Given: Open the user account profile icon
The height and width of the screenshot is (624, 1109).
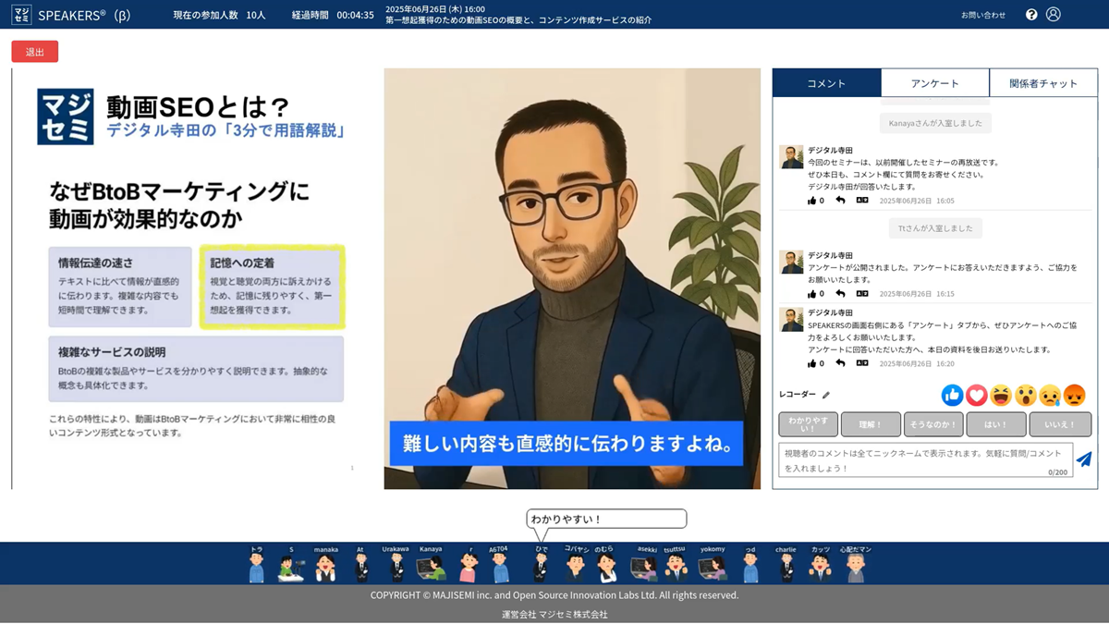Looking at the screenshot, I should pos(1054,15).
